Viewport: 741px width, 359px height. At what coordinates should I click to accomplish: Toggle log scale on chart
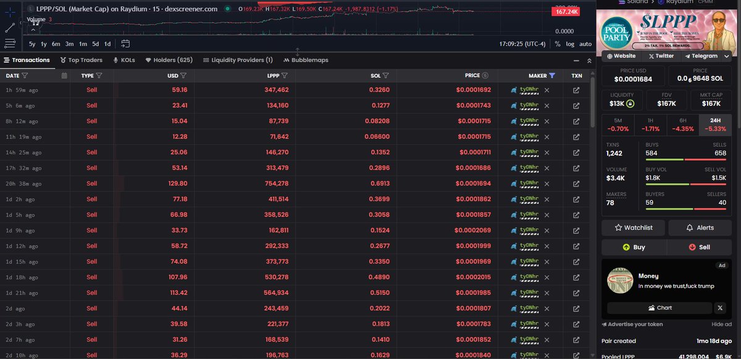[570, 44]
